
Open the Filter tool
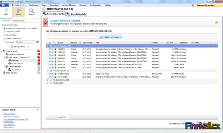click(6, 12)
